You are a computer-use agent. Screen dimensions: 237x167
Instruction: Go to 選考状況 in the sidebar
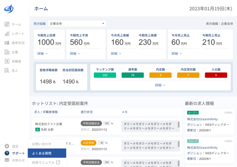coord(18,43)
